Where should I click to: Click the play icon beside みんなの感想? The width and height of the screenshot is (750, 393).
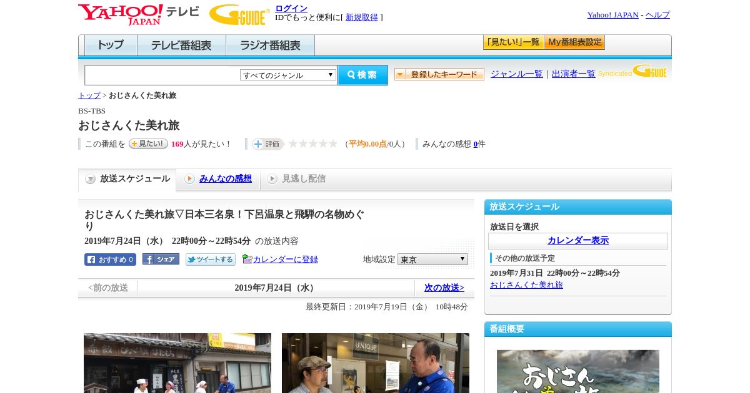point(189,179)
